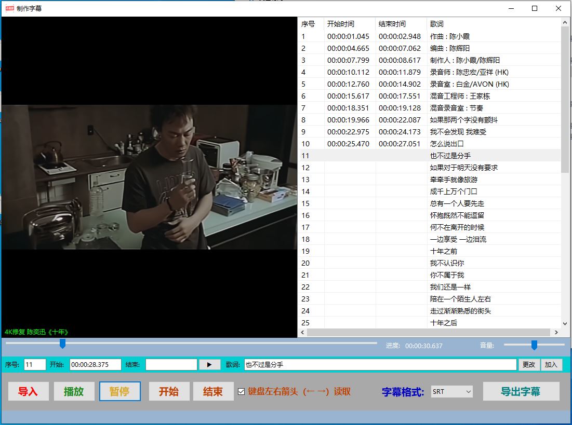Click the small play arrow button beside 结束 field
572x425 pixels.
click(x=209, y=365)
